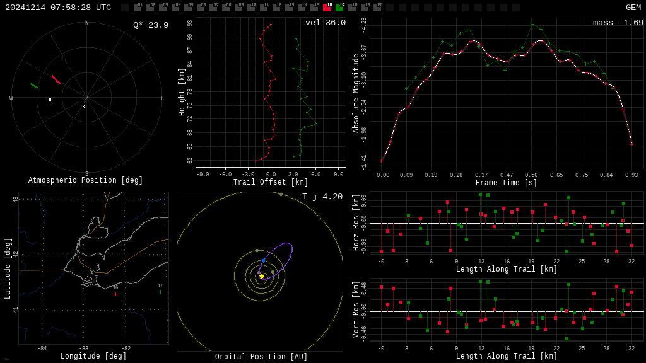This screenshot has height=363, width=646.
Task: Click the -83 longitude tick label
Action: pyautogui.click(x=84, y=348)
